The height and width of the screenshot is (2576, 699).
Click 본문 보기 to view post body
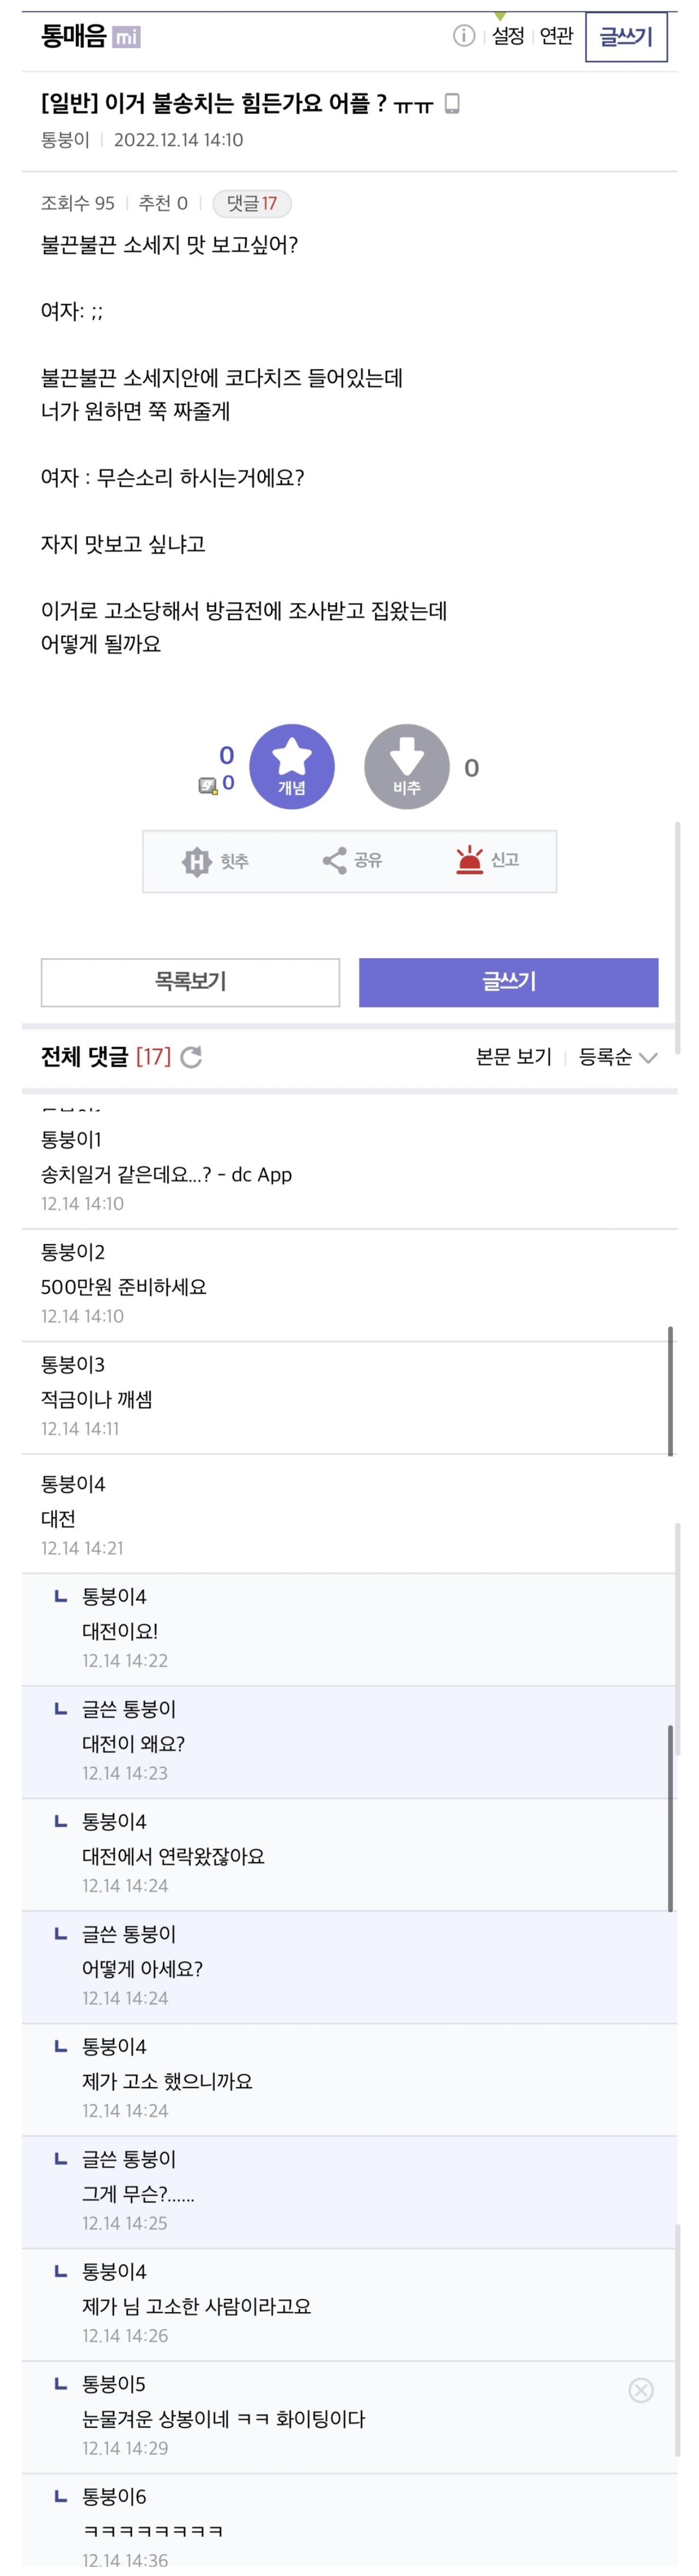pos(513,1057)
